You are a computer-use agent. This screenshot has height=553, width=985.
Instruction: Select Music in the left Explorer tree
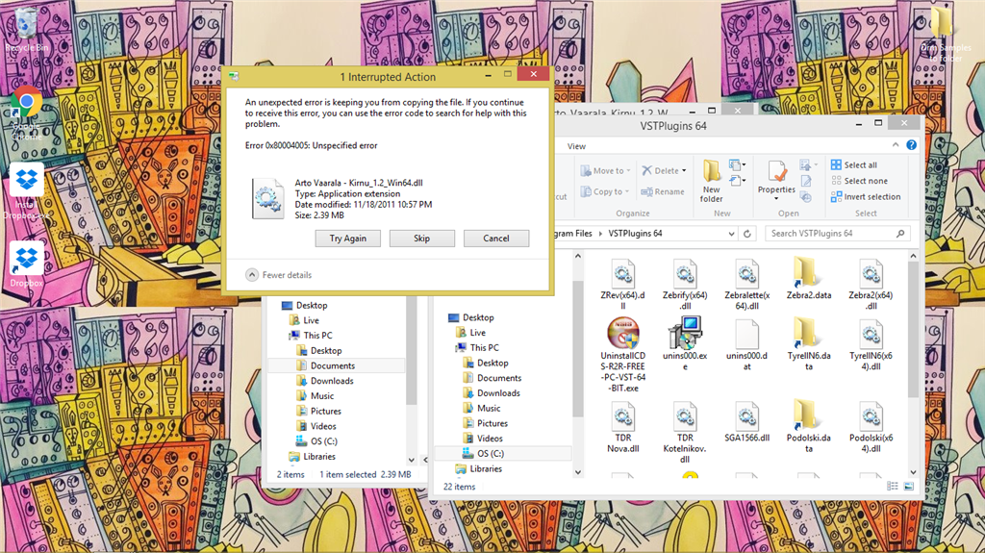(315, 396)
